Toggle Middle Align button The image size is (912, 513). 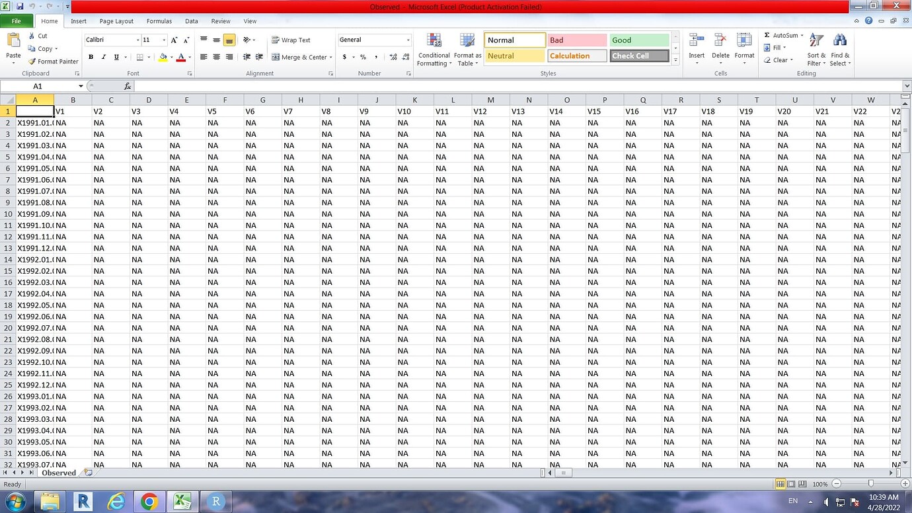click(x=216, y=40)
